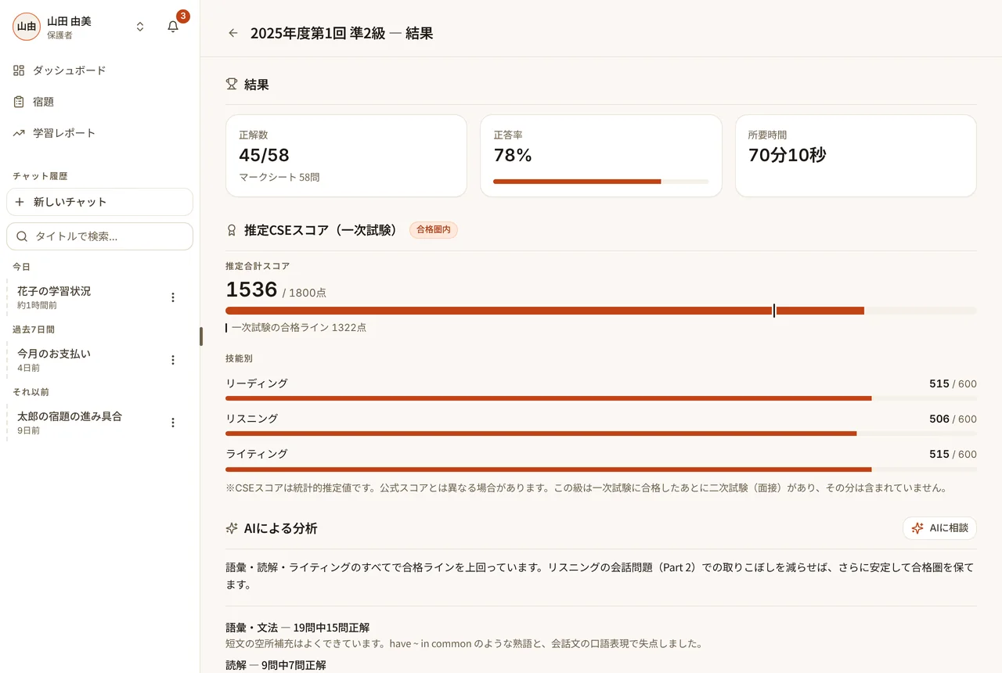Click the 一次試験の合格ライン 1322点 label
Image resolution: width=1002 pixels, height=673 pixels.
click(299, 328)
